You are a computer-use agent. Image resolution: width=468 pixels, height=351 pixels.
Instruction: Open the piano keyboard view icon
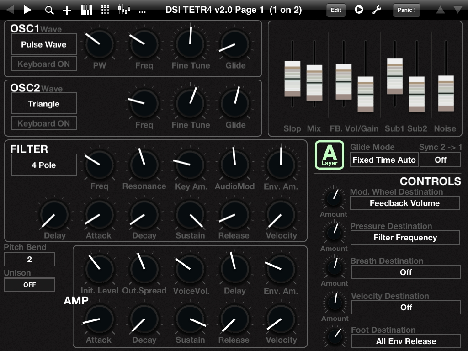[x=86, y=10]
